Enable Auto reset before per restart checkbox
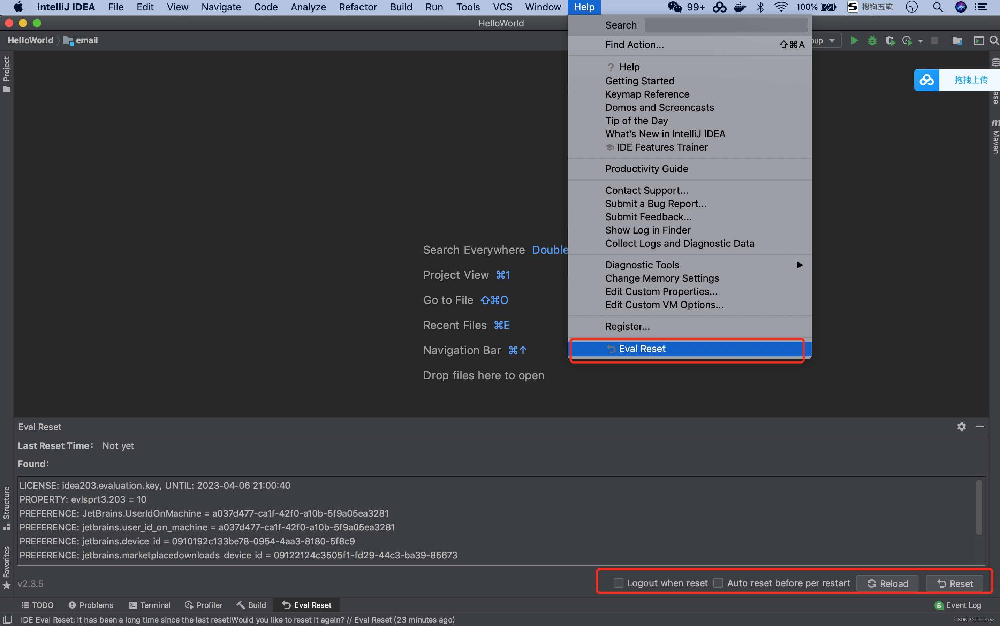Screen dimensions: 1000x626 pyautogui.click(x=718, y=583)
